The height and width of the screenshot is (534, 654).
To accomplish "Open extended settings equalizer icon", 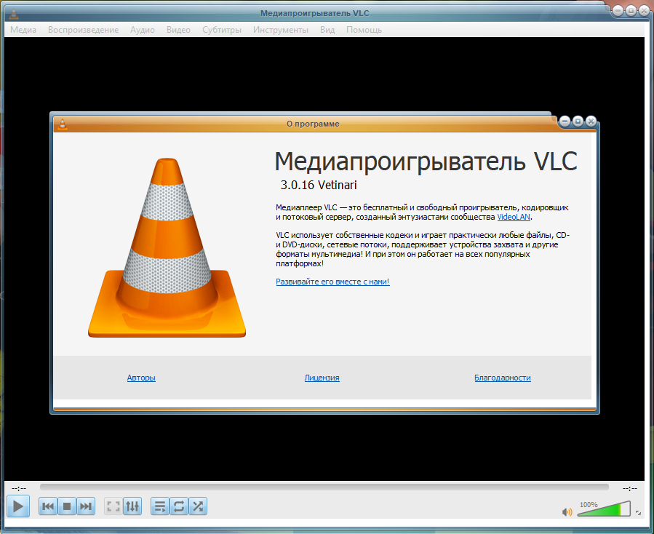I will 132,506.
